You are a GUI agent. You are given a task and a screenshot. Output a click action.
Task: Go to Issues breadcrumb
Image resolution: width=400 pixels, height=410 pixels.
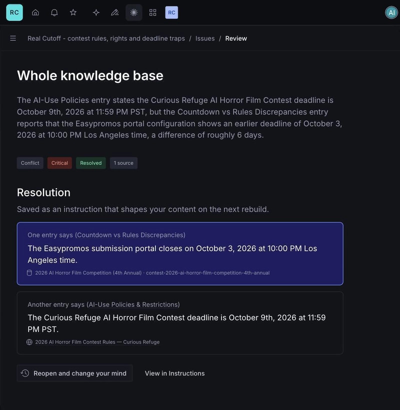click(x=205, y=38)
